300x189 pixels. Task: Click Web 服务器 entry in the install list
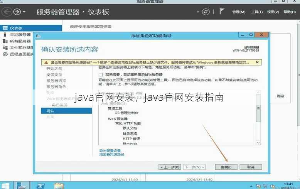tap(118, 119)
